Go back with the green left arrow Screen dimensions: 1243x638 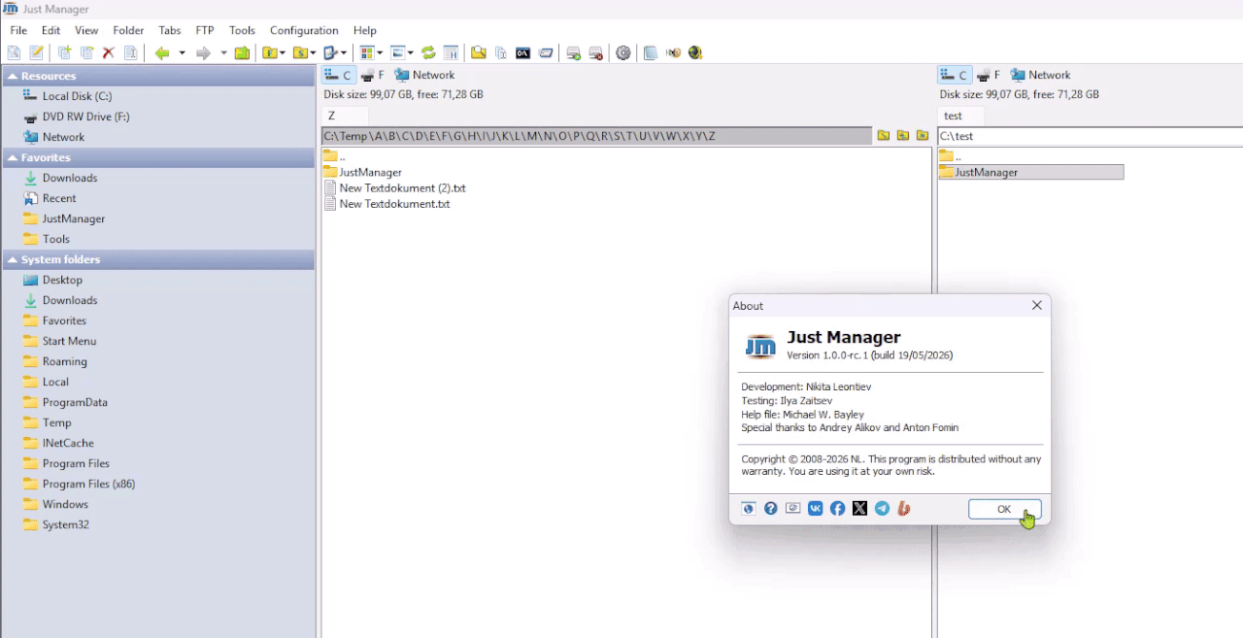pos(162,52)
